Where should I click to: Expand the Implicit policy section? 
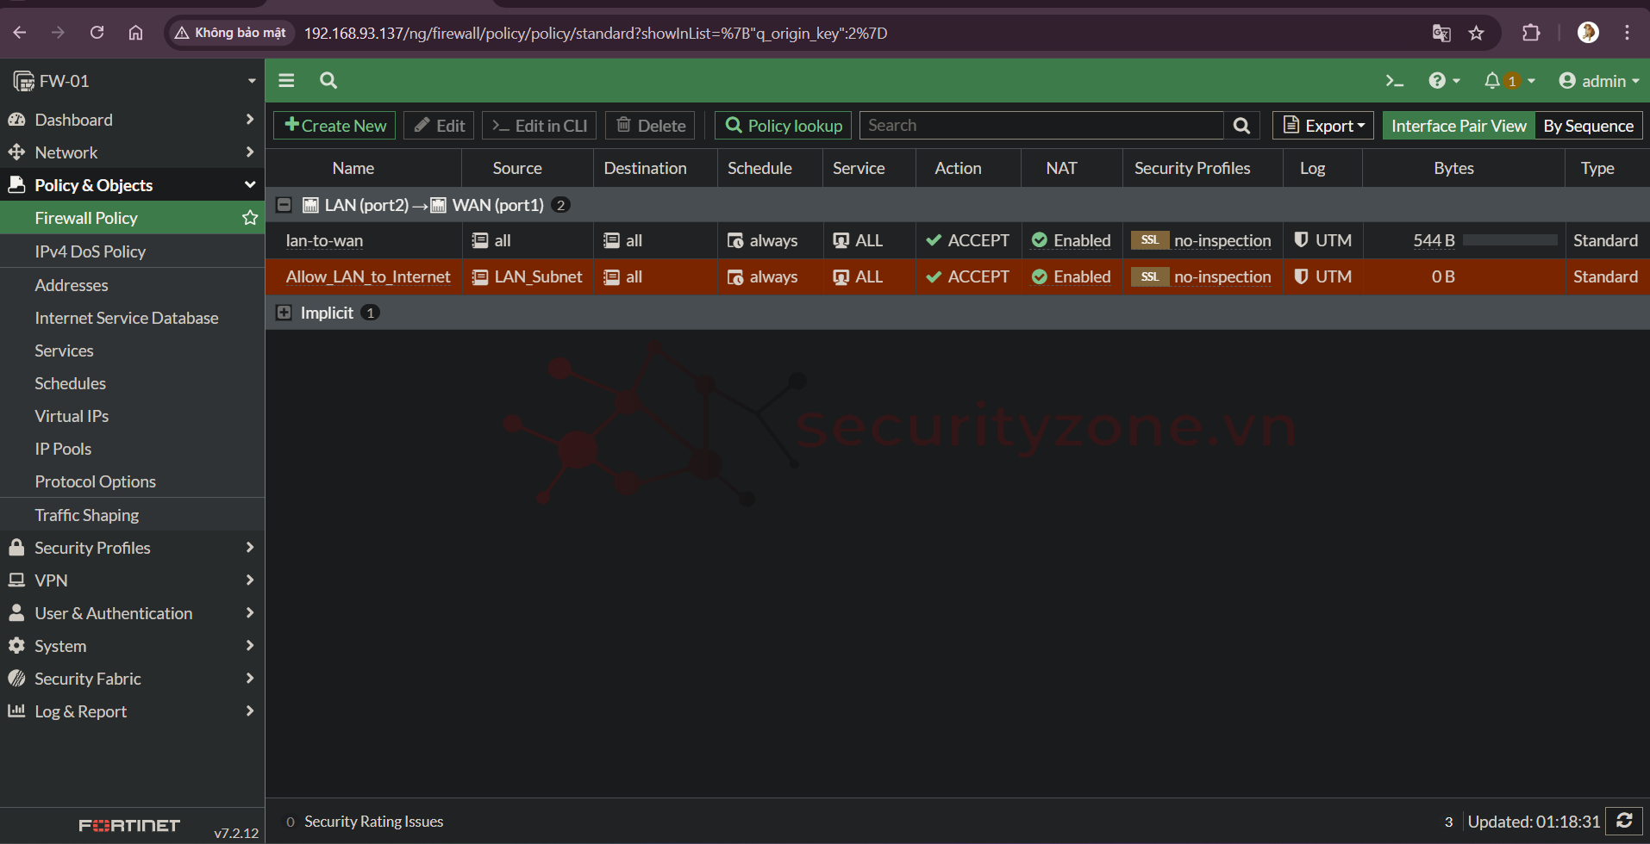pos(284,313)
